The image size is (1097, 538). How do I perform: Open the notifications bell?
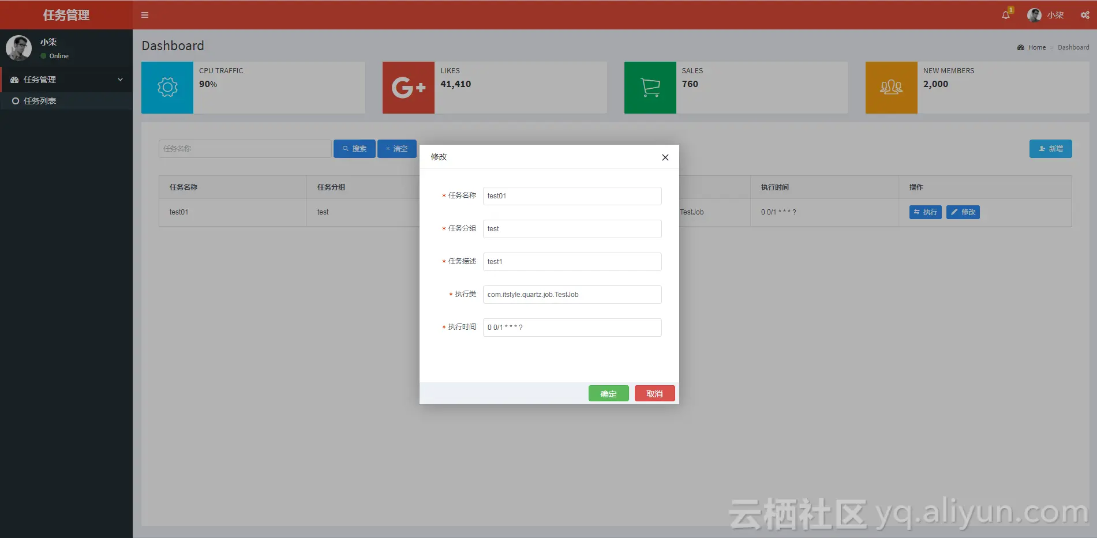1006,15
